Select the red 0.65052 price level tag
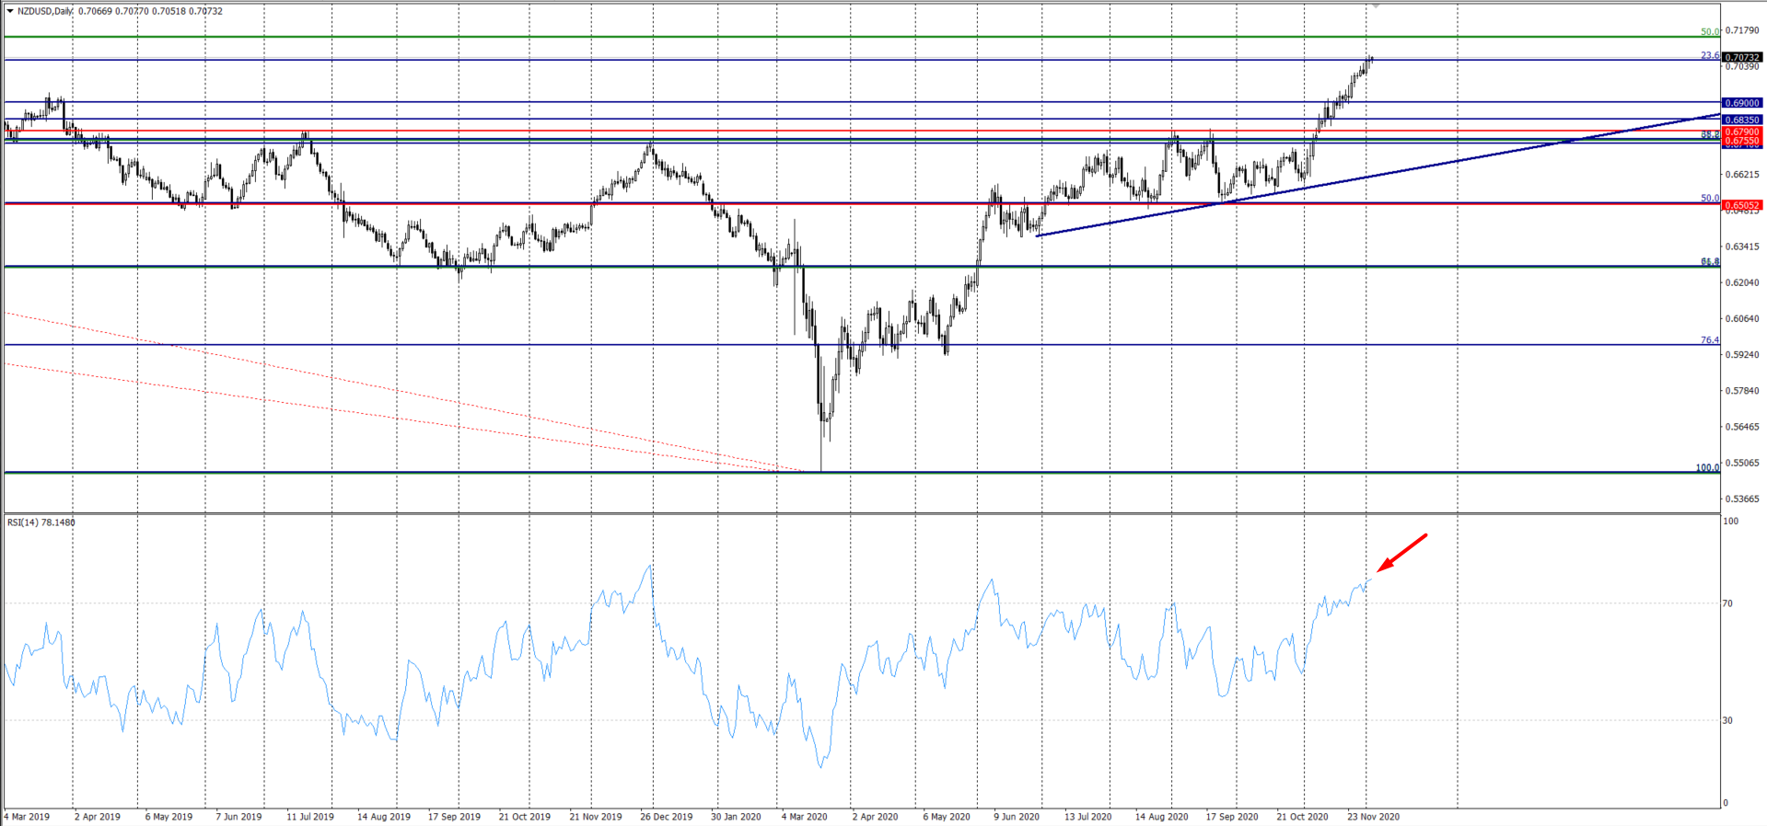1767x826 pixels. 1742,205
